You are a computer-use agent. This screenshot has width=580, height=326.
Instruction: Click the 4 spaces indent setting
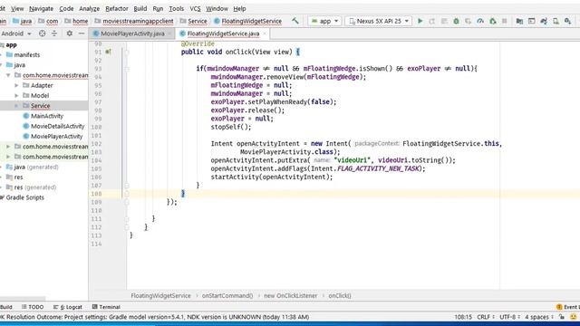click(538, 317)
